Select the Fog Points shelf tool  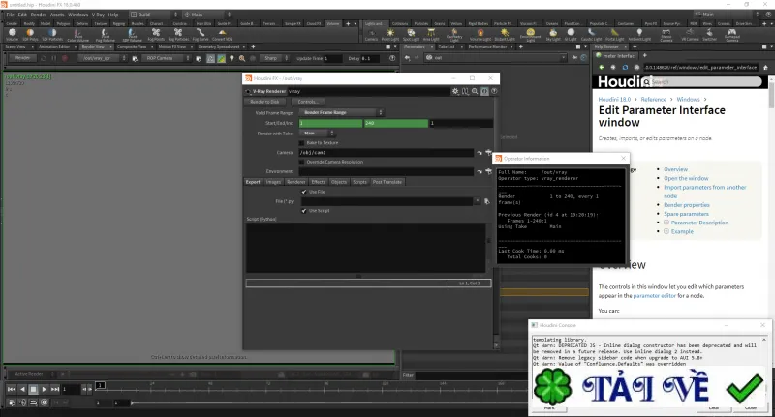click(156, 34)
